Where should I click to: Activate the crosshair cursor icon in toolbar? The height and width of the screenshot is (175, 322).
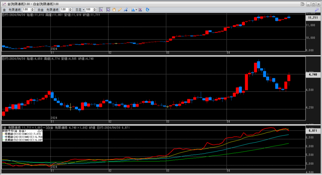tap(101, 10)
